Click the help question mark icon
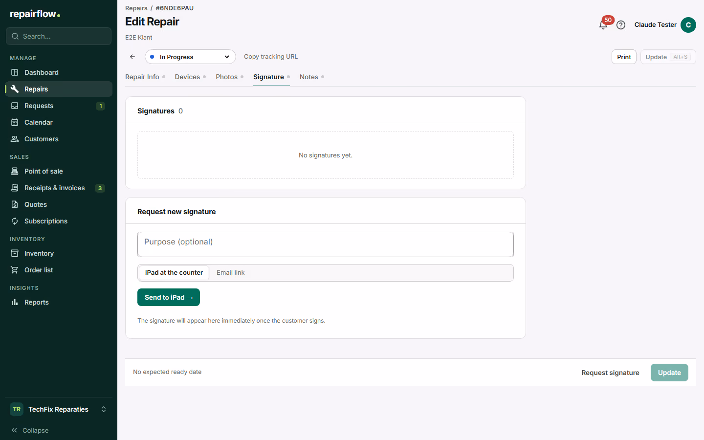Screen dimensions: 704x440 pyautogui.click(x=621, y=25)
